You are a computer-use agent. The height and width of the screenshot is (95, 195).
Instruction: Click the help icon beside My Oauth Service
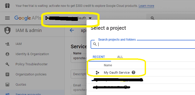[133, 72]
